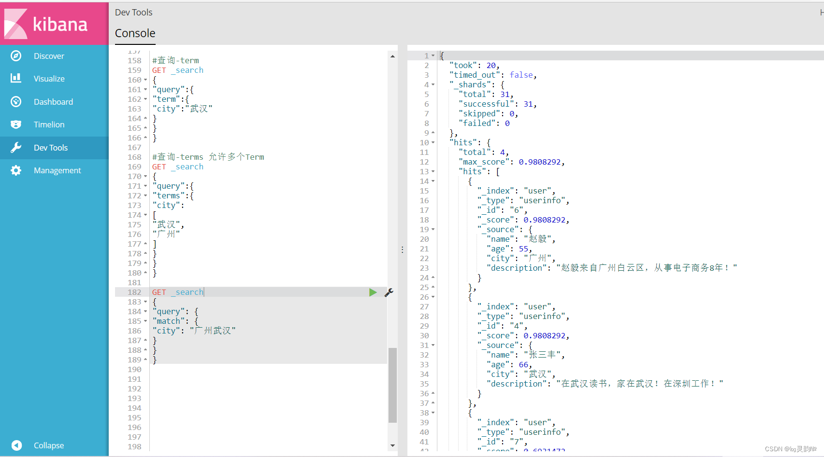
Task: Collapse _shards fold arrow at output line 4
Action: pos(433,85)
